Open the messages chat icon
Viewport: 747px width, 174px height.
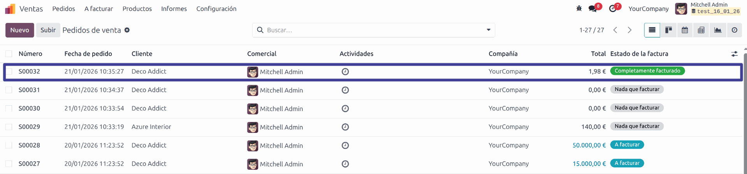593,9
